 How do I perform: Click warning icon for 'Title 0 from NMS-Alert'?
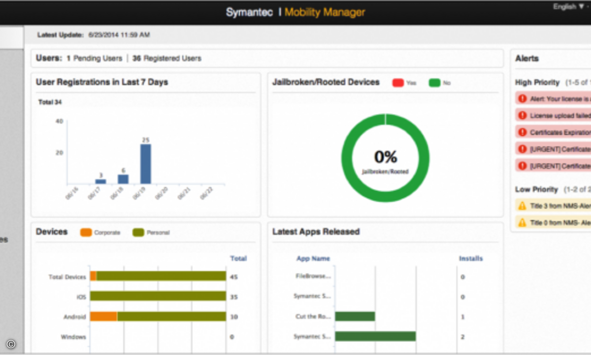coord(523,223)
